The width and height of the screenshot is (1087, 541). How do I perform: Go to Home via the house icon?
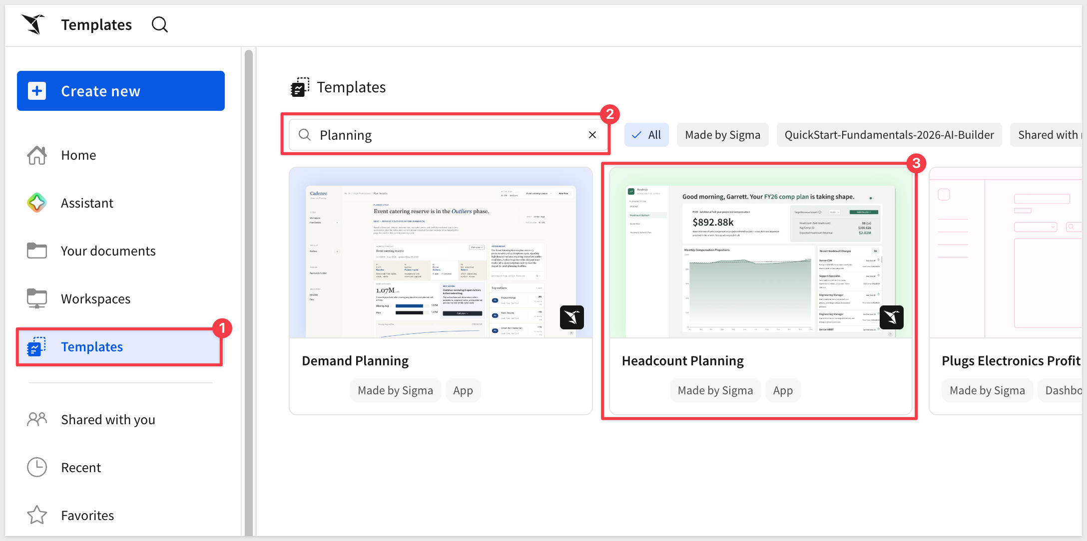click(x=37, y=155)
